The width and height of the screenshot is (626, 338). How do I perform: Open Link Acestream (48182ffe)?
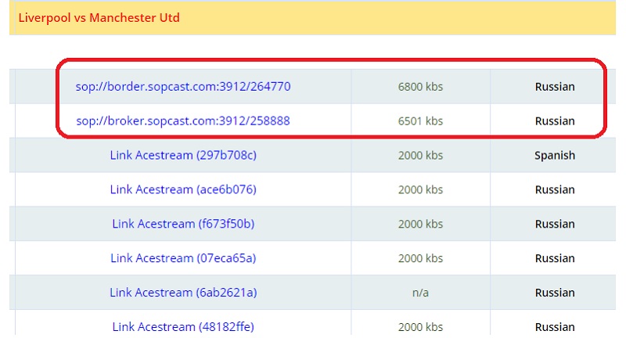click(x=183, y=327)
